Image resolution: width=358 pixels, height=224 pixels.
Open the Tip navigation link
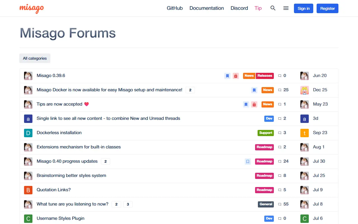(x=258, y=8)
